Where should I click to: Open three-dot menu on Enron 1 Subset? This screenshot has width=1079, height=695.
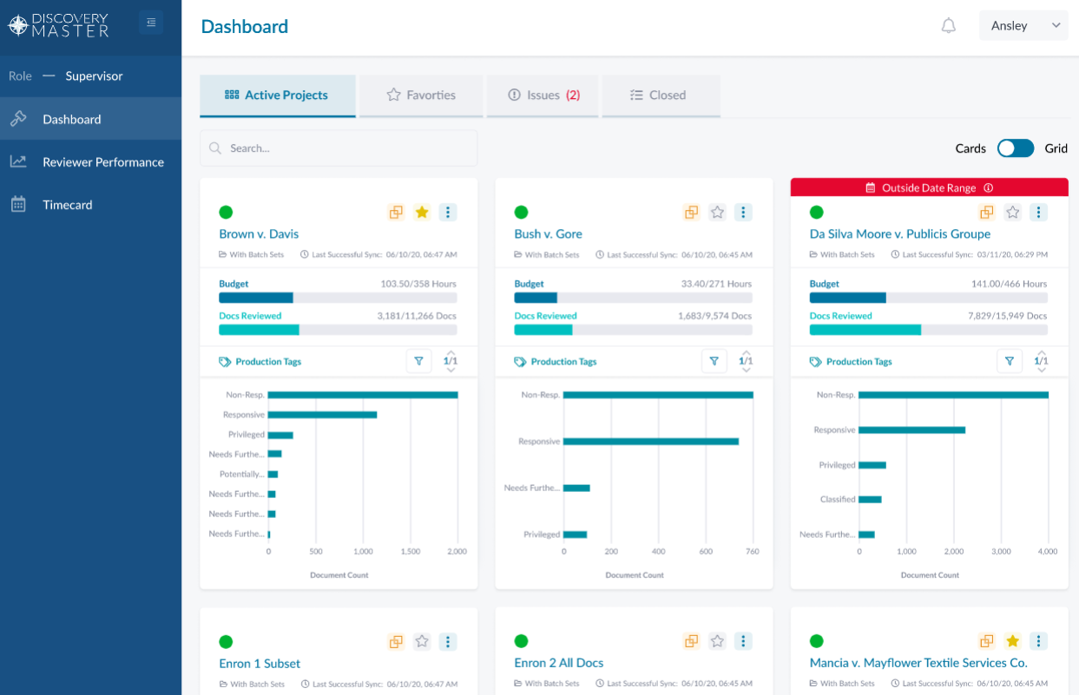click(x=448, y=641)
